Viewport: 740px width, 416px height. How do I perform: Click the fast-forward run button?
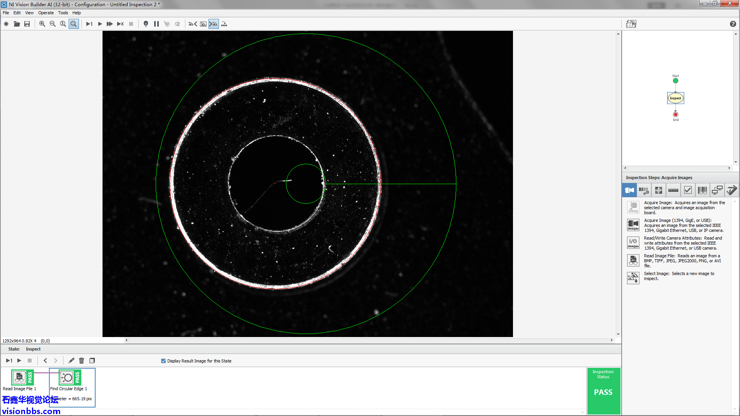[x=110, y=24]
